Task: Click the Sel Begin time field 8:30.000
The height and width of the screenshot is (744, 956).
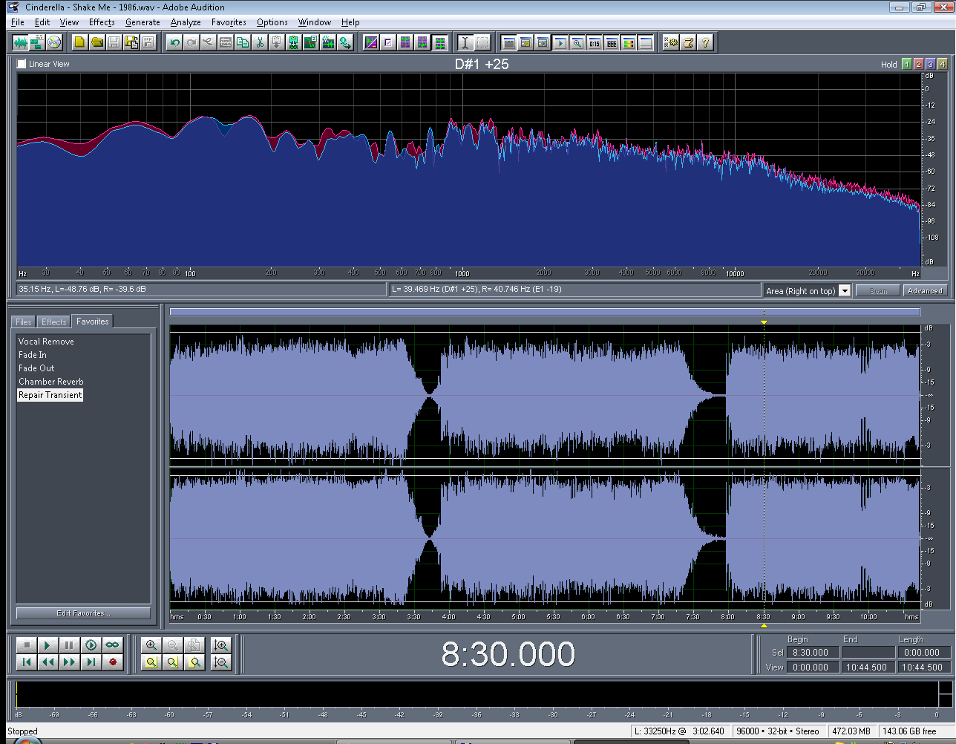Action: tap(813, 653)
